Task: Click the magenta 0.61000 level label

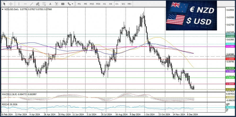Action: pyautogui.click(x=230, y=47)
